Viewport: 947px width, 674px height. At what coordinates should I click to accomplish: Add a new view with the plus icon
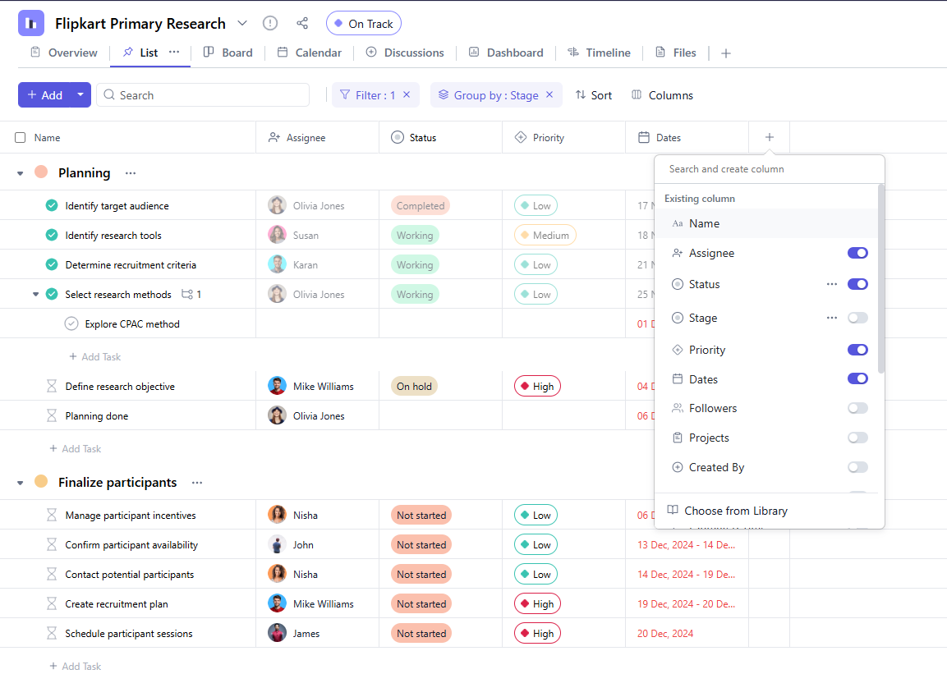click(x=726, y=53)
